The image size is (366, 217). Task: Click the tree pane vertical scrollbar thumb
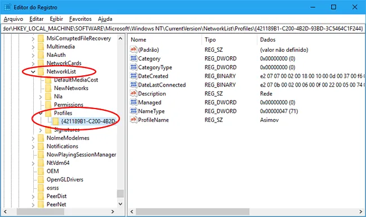click(120, 193)
